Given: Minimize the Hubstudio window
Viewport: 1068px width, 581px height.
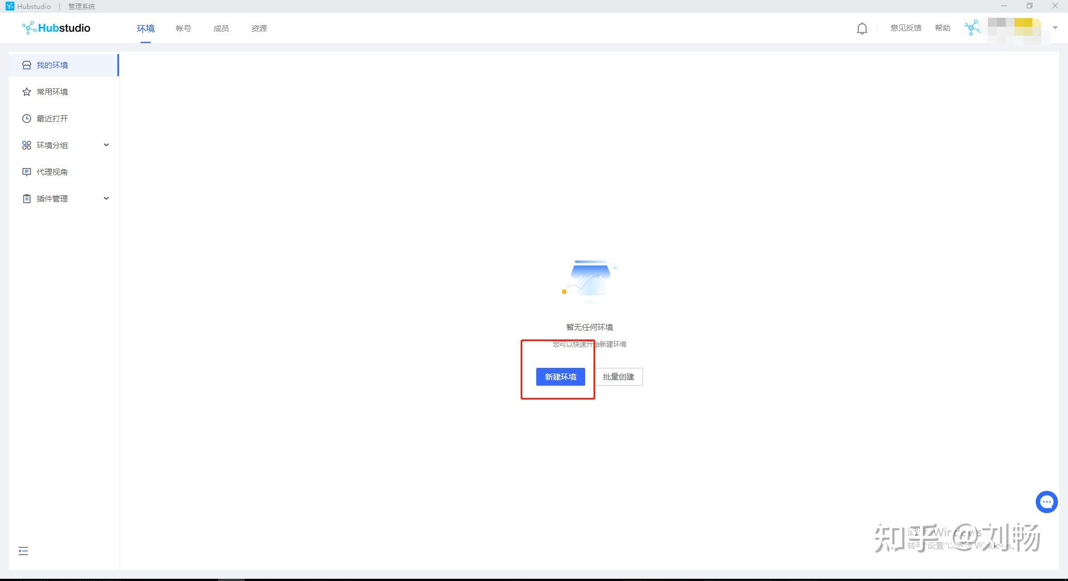Looking at the screenshot, I should point(1004,6).
